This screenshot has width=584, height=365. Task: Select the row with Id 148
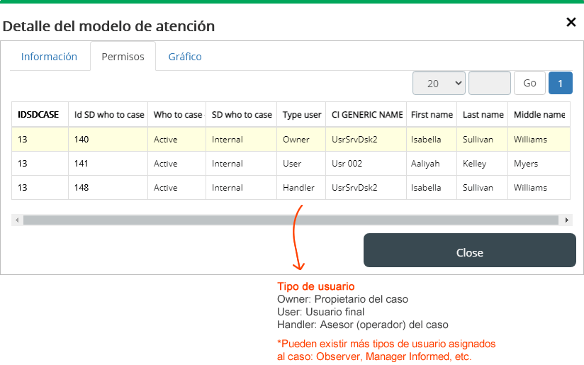click(x=291, y=187)
